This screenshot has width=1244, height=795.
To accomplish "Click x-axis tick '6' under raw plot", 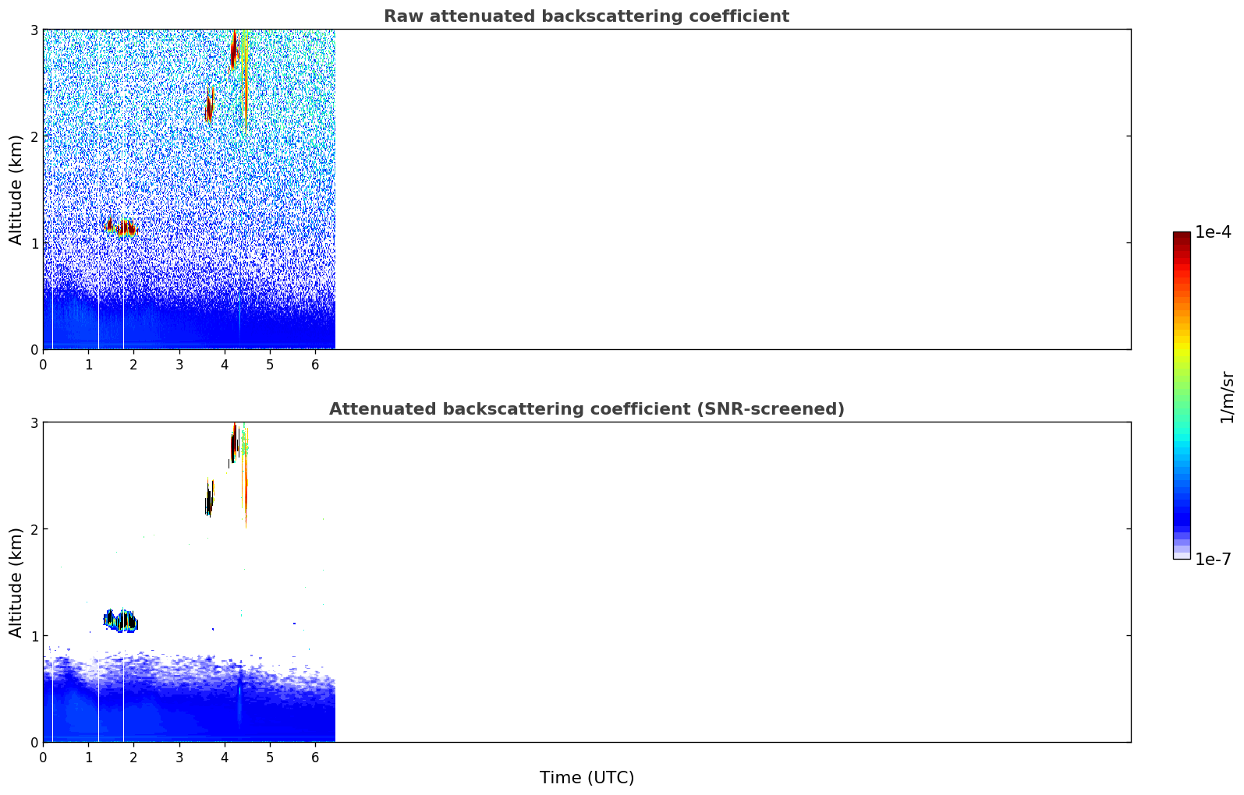I will 315,364.
